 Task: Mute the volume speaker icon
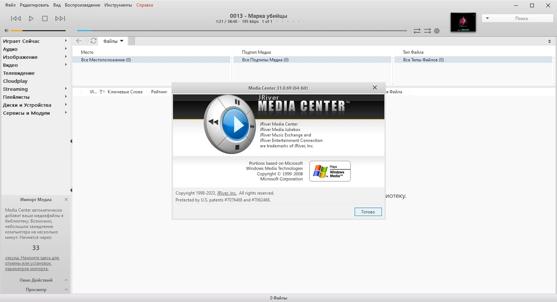coord(6,31)
